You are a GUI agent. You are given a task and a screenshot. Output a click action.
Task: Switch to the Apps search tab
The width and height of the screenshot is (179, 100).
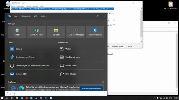16,16
